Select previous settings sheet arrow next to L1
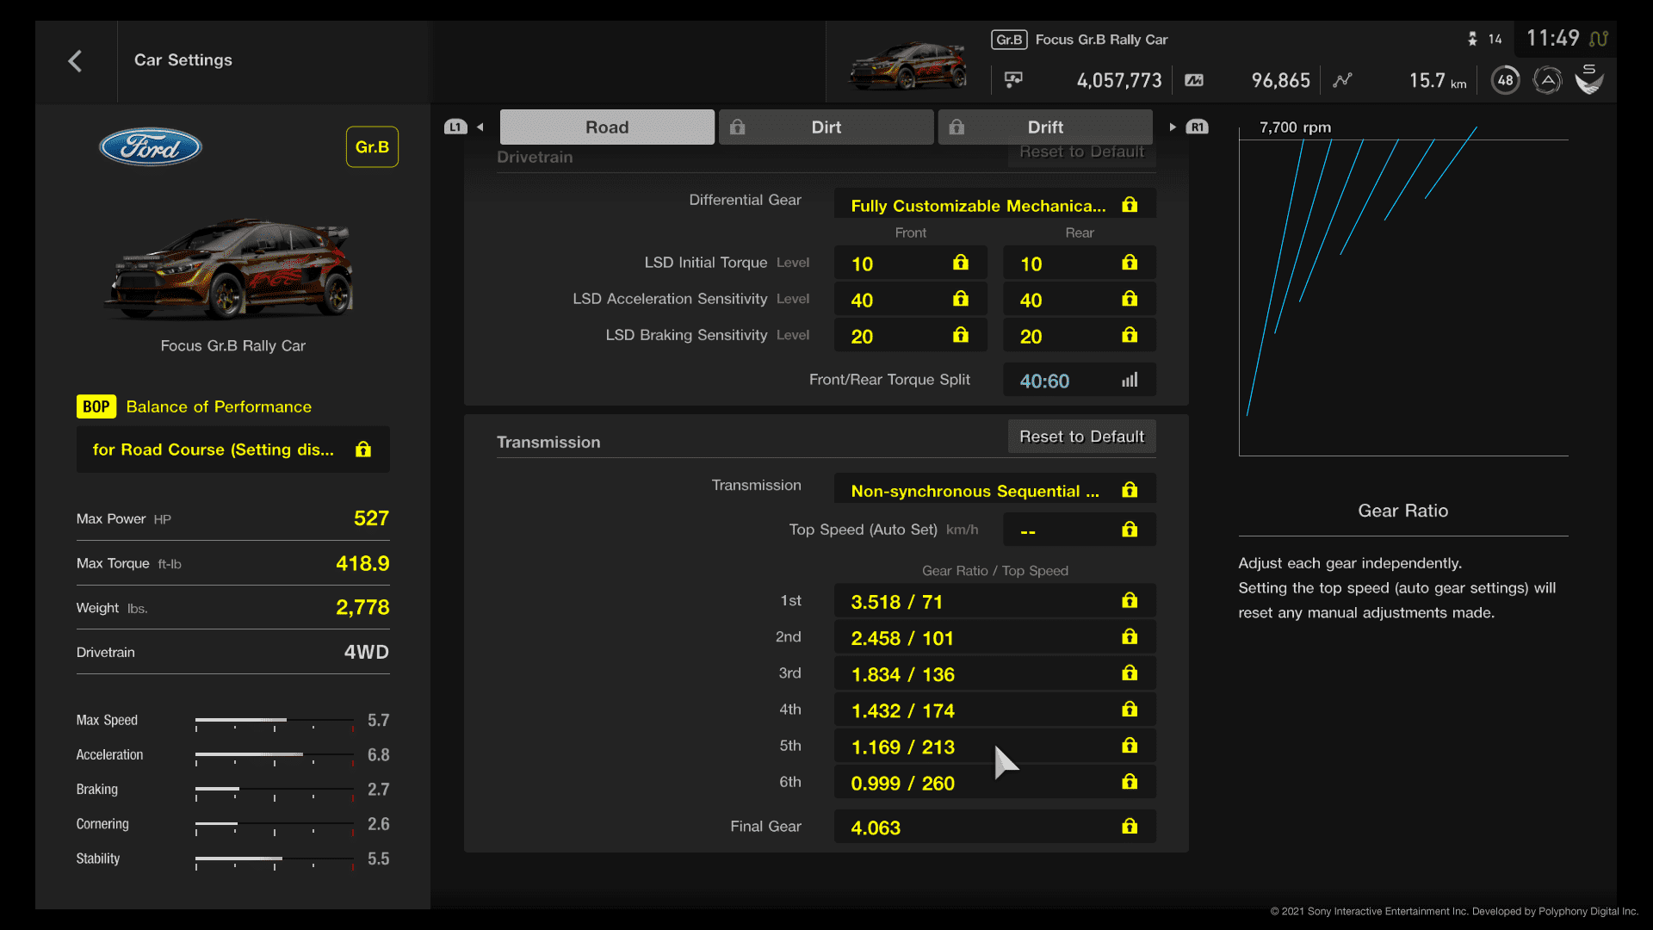The width and height of the screenshot is (1653, 930). pos(480,127)
